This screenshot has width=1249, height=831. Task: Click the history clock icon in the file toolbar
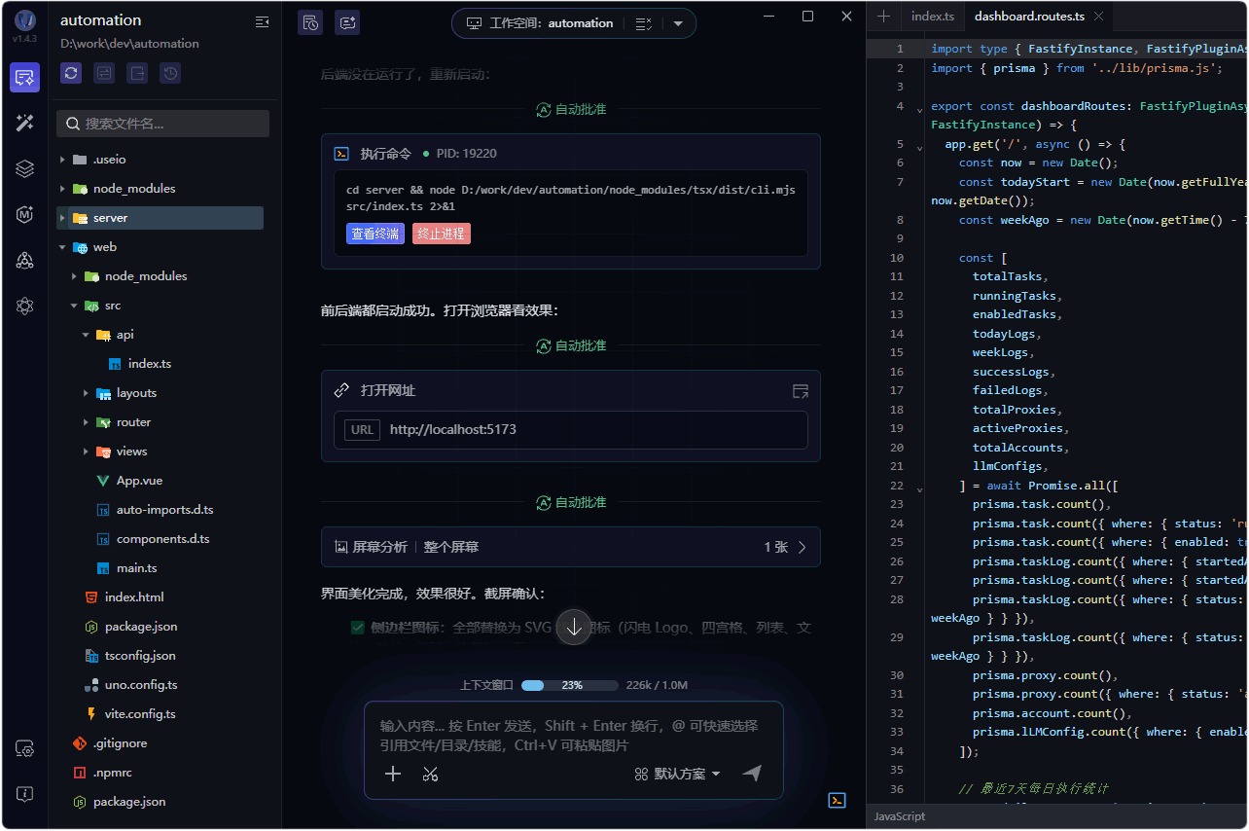(x=170, y=73)
